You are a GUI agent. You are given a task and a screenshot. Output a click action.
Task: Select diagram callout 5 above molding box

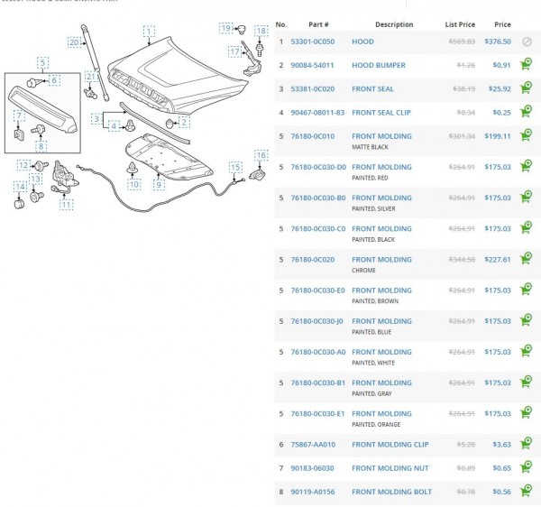click(42, 63)
